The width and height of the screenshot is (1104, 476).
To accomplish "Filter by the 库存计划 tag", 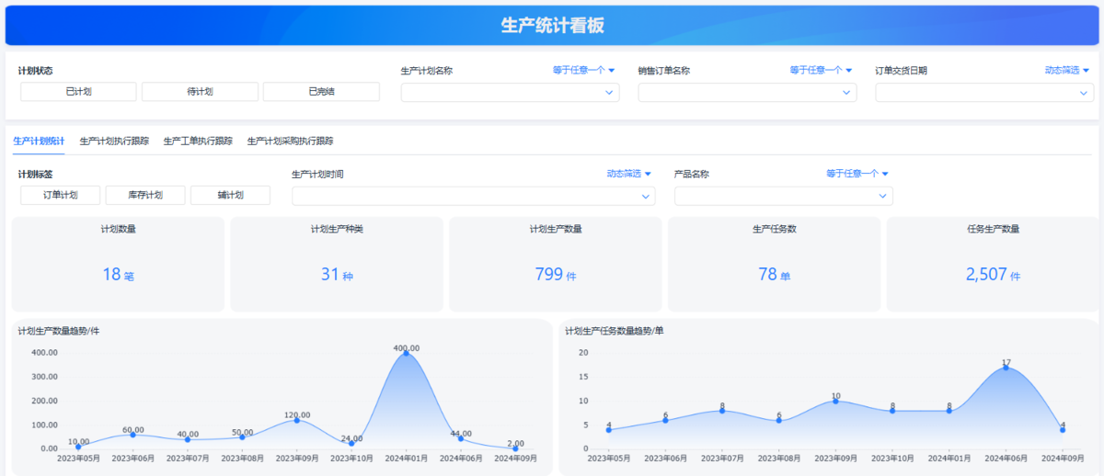I will [144, 195].
